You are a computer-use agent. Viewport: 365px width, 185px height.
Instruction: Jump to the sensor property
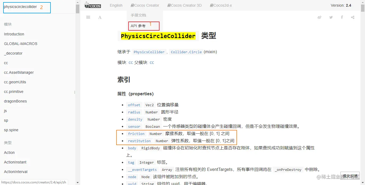point(134,126)
